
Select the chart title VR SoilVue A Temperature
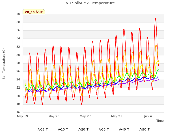pyautogui.click(x=90, y=3)
